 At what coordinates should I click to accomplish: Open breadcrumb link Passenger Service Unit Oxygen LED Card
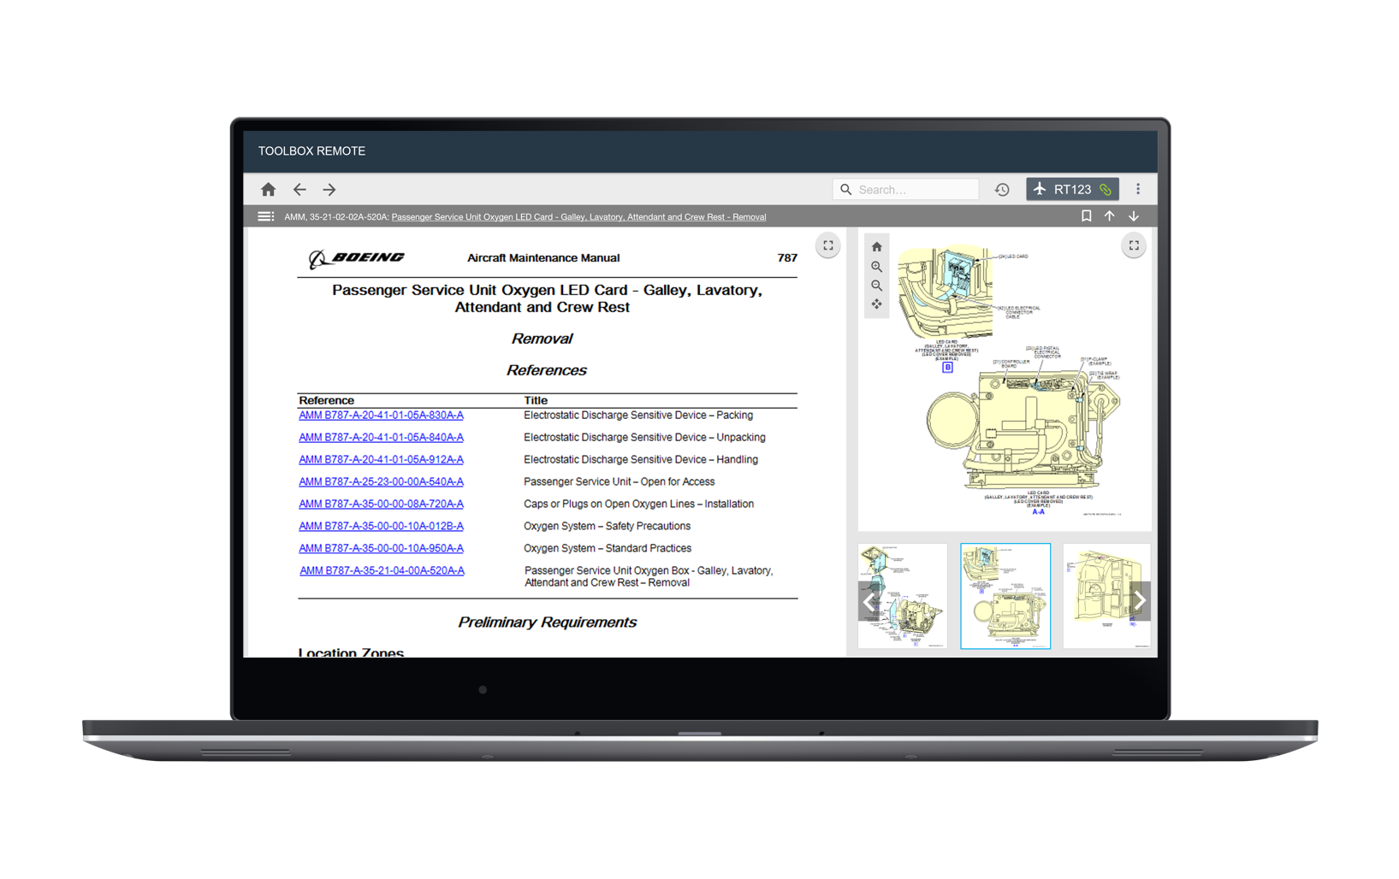(578, 217)
